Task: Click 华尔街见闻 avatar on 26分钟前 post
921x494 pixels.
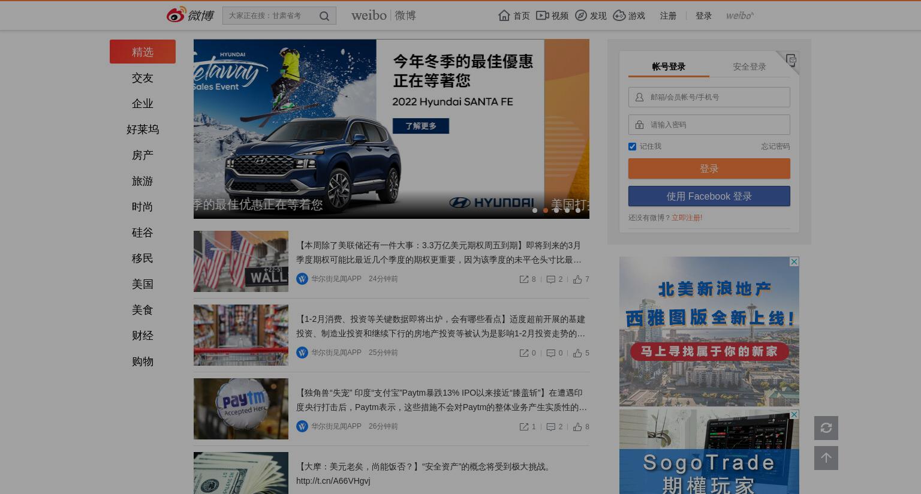Action: coord(302,426)
